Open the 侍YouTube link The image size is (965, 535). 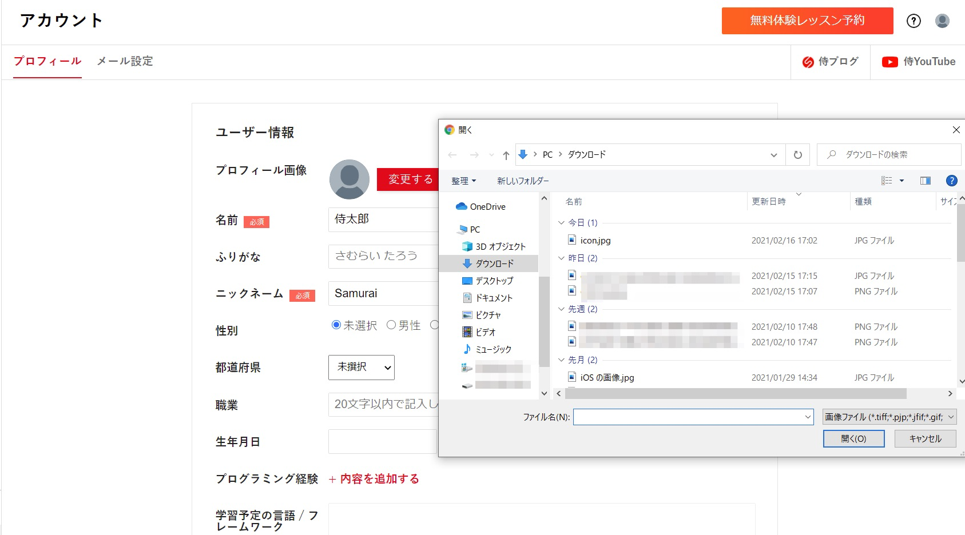(x=919, y=62)
